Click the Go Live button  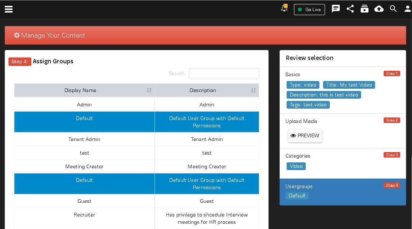click(x=309, y=10)
